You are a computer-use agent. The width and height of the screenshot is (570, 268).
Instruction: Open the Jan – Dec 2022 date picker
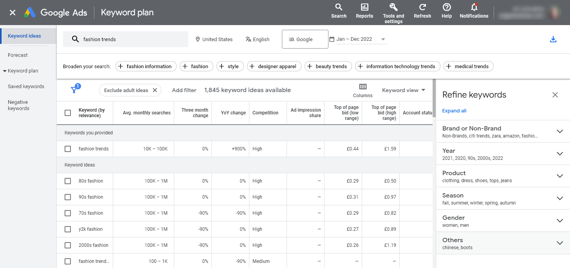pos(357,39)
